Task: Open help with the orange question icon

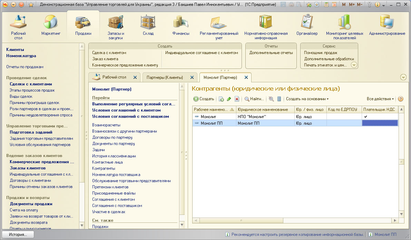Action: pos(401,99)
